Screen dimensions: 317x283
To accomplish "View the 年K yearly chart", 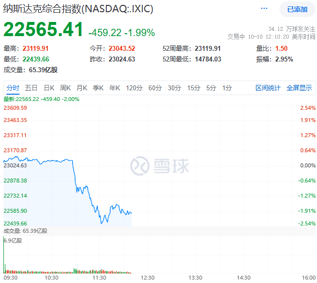I will [115, 88].
